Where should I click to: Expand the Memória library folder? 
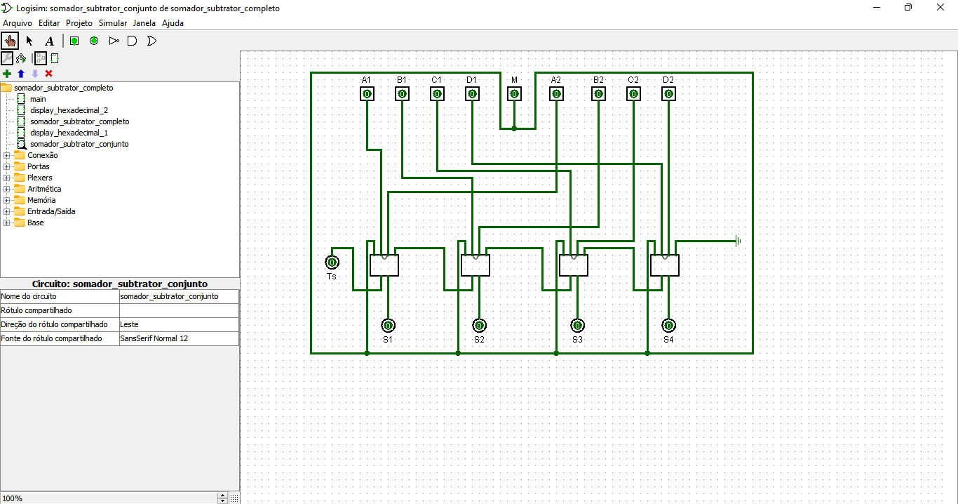pyautogui.click(x=7, y=200)
